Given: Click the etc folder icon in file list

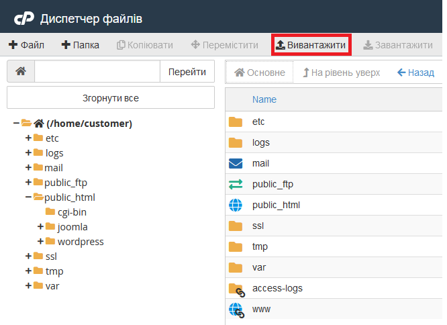Looking at the screenshot, I should coord(235,122).
